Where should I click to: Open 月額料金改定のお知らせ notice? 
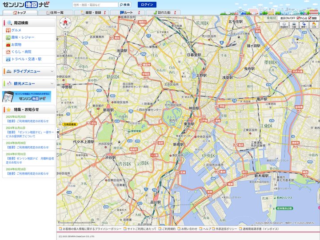click(30, 160)
